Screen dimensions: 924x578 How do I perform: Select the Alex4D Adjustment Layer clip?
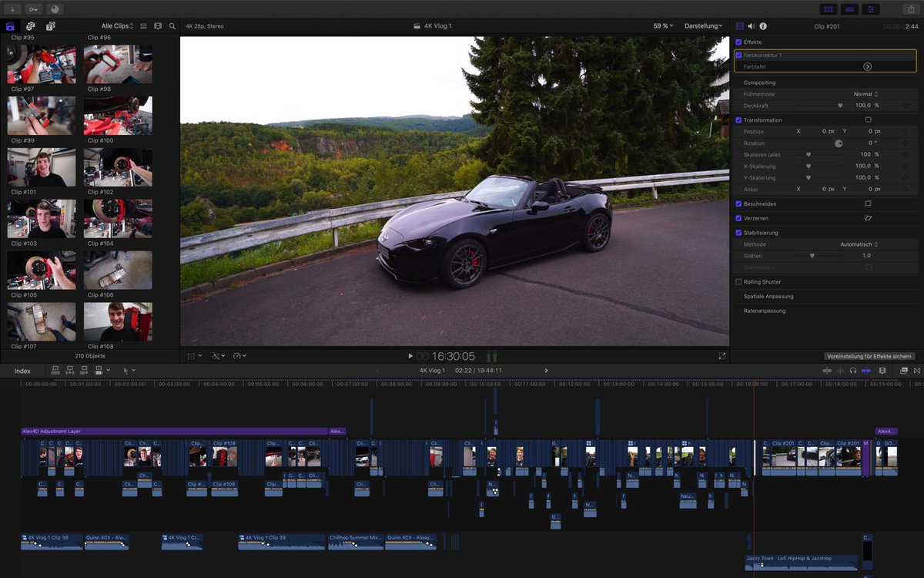[x=175, y=432]
